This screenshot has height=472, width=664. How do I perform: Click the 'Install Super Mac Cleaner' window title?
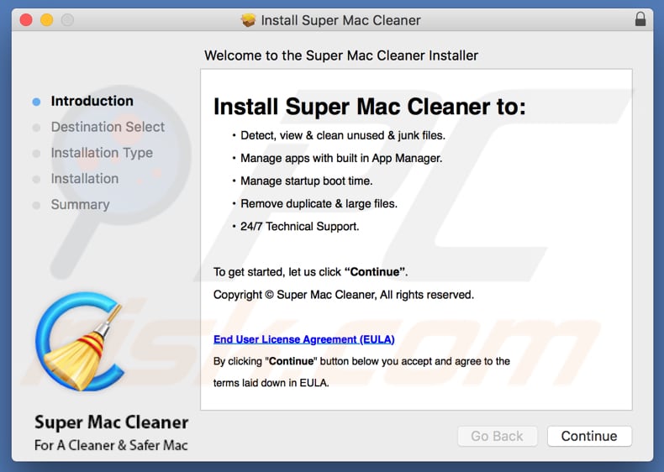(x=341, y=20)
